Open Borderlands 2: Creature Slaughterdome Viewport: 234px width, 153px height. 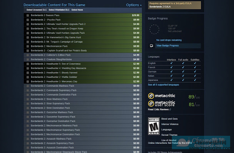coord(83,59)
